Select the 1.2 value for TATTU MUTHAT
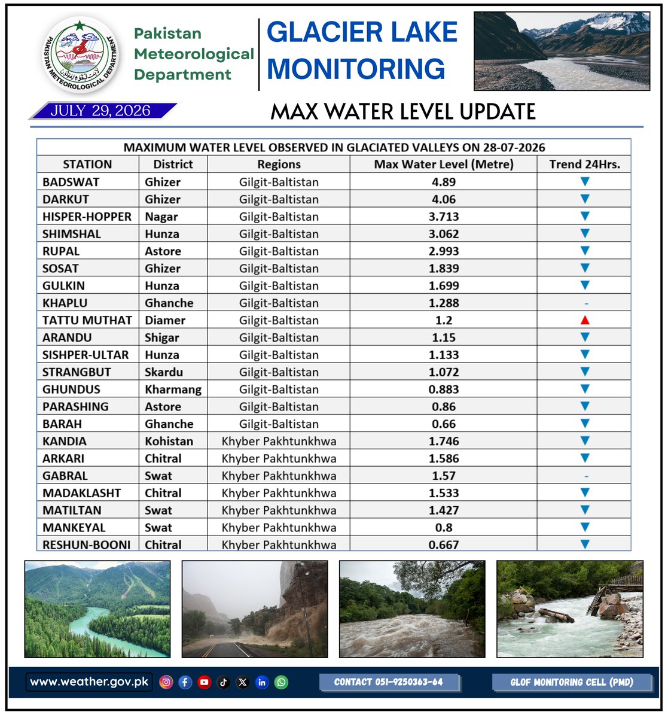Image resolution: width=668 pixels, height=718 pixels. tap(444, 320)
